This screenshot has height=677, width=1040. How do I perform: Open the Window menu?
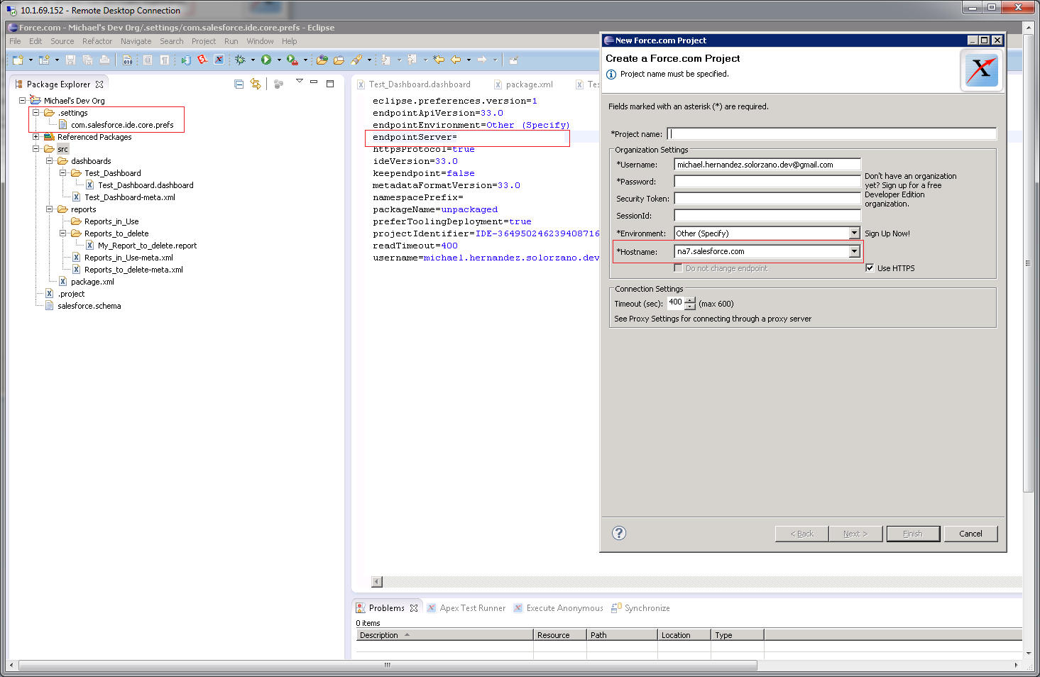coord(260,41)
